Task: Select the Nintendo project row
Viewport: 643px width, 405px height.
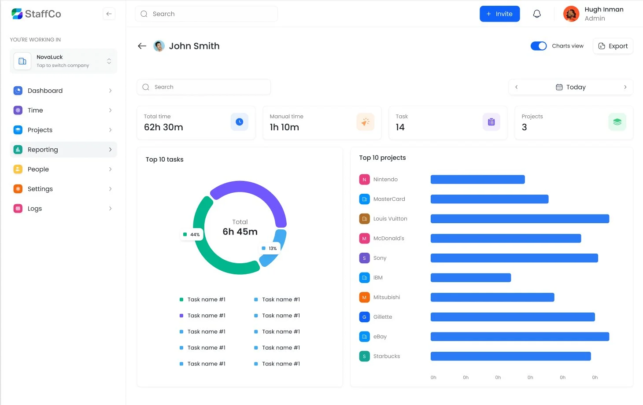Action: (385, 179)
